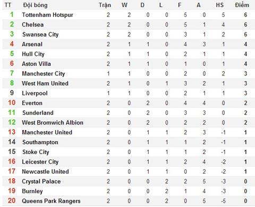
Task: Click the Leicester City team name
Action: [x=40, y=162]
